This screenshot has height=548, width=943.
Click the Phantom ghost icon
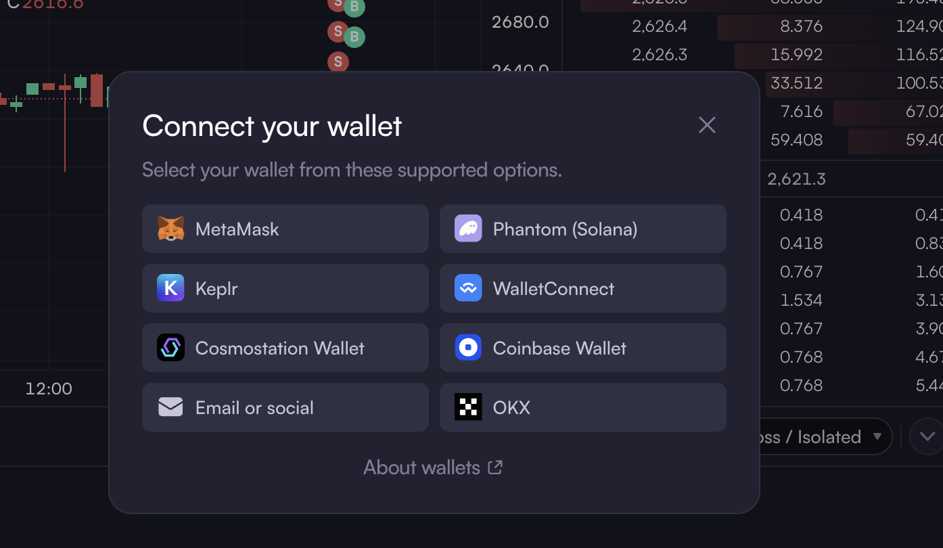[x=468, y=229]
